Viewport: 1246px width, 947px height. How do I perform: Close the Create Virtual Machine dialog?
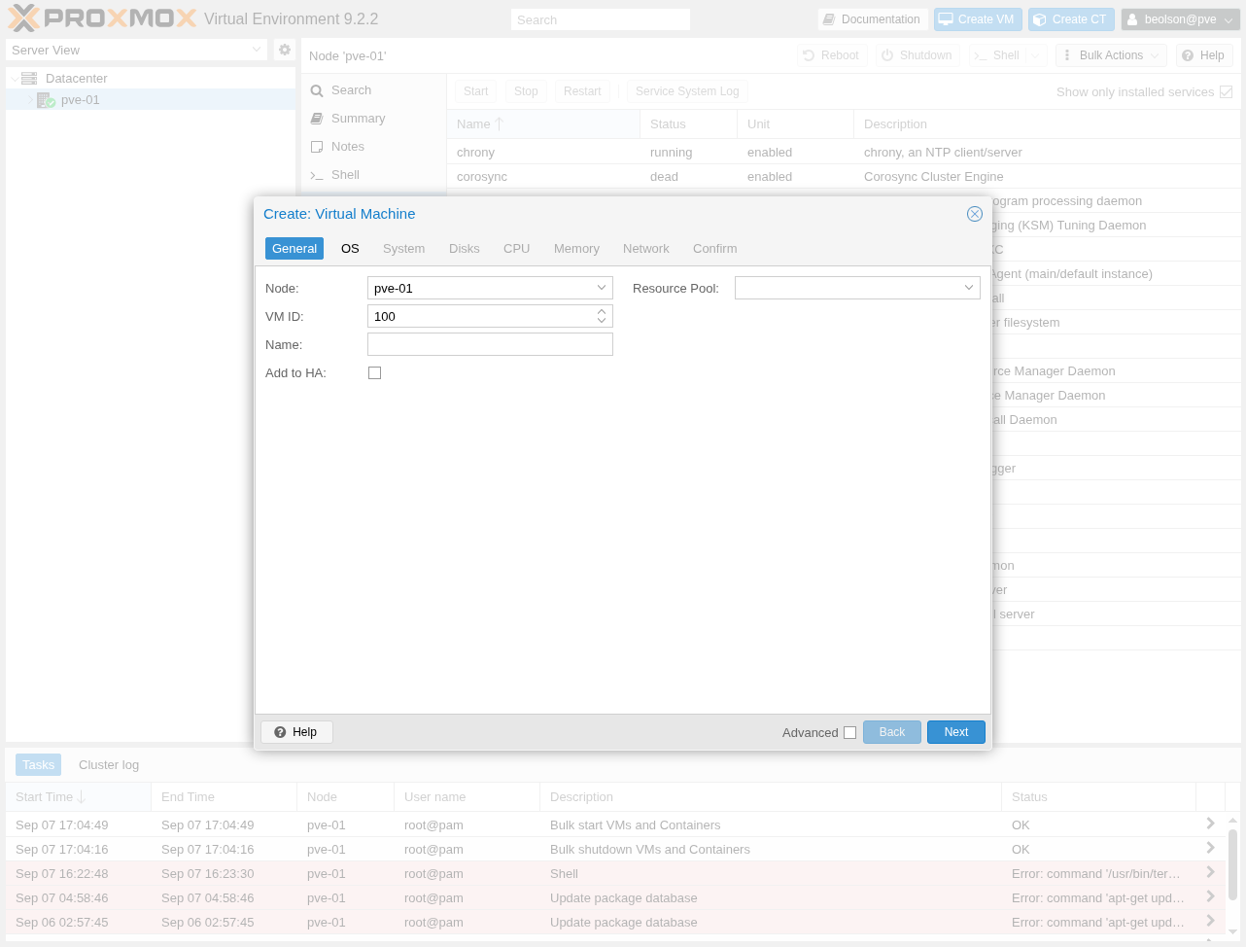[975, 214]
